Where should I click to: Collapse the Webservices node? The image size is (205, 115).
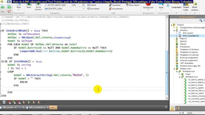pyautogui.click(x=174, y=69)
